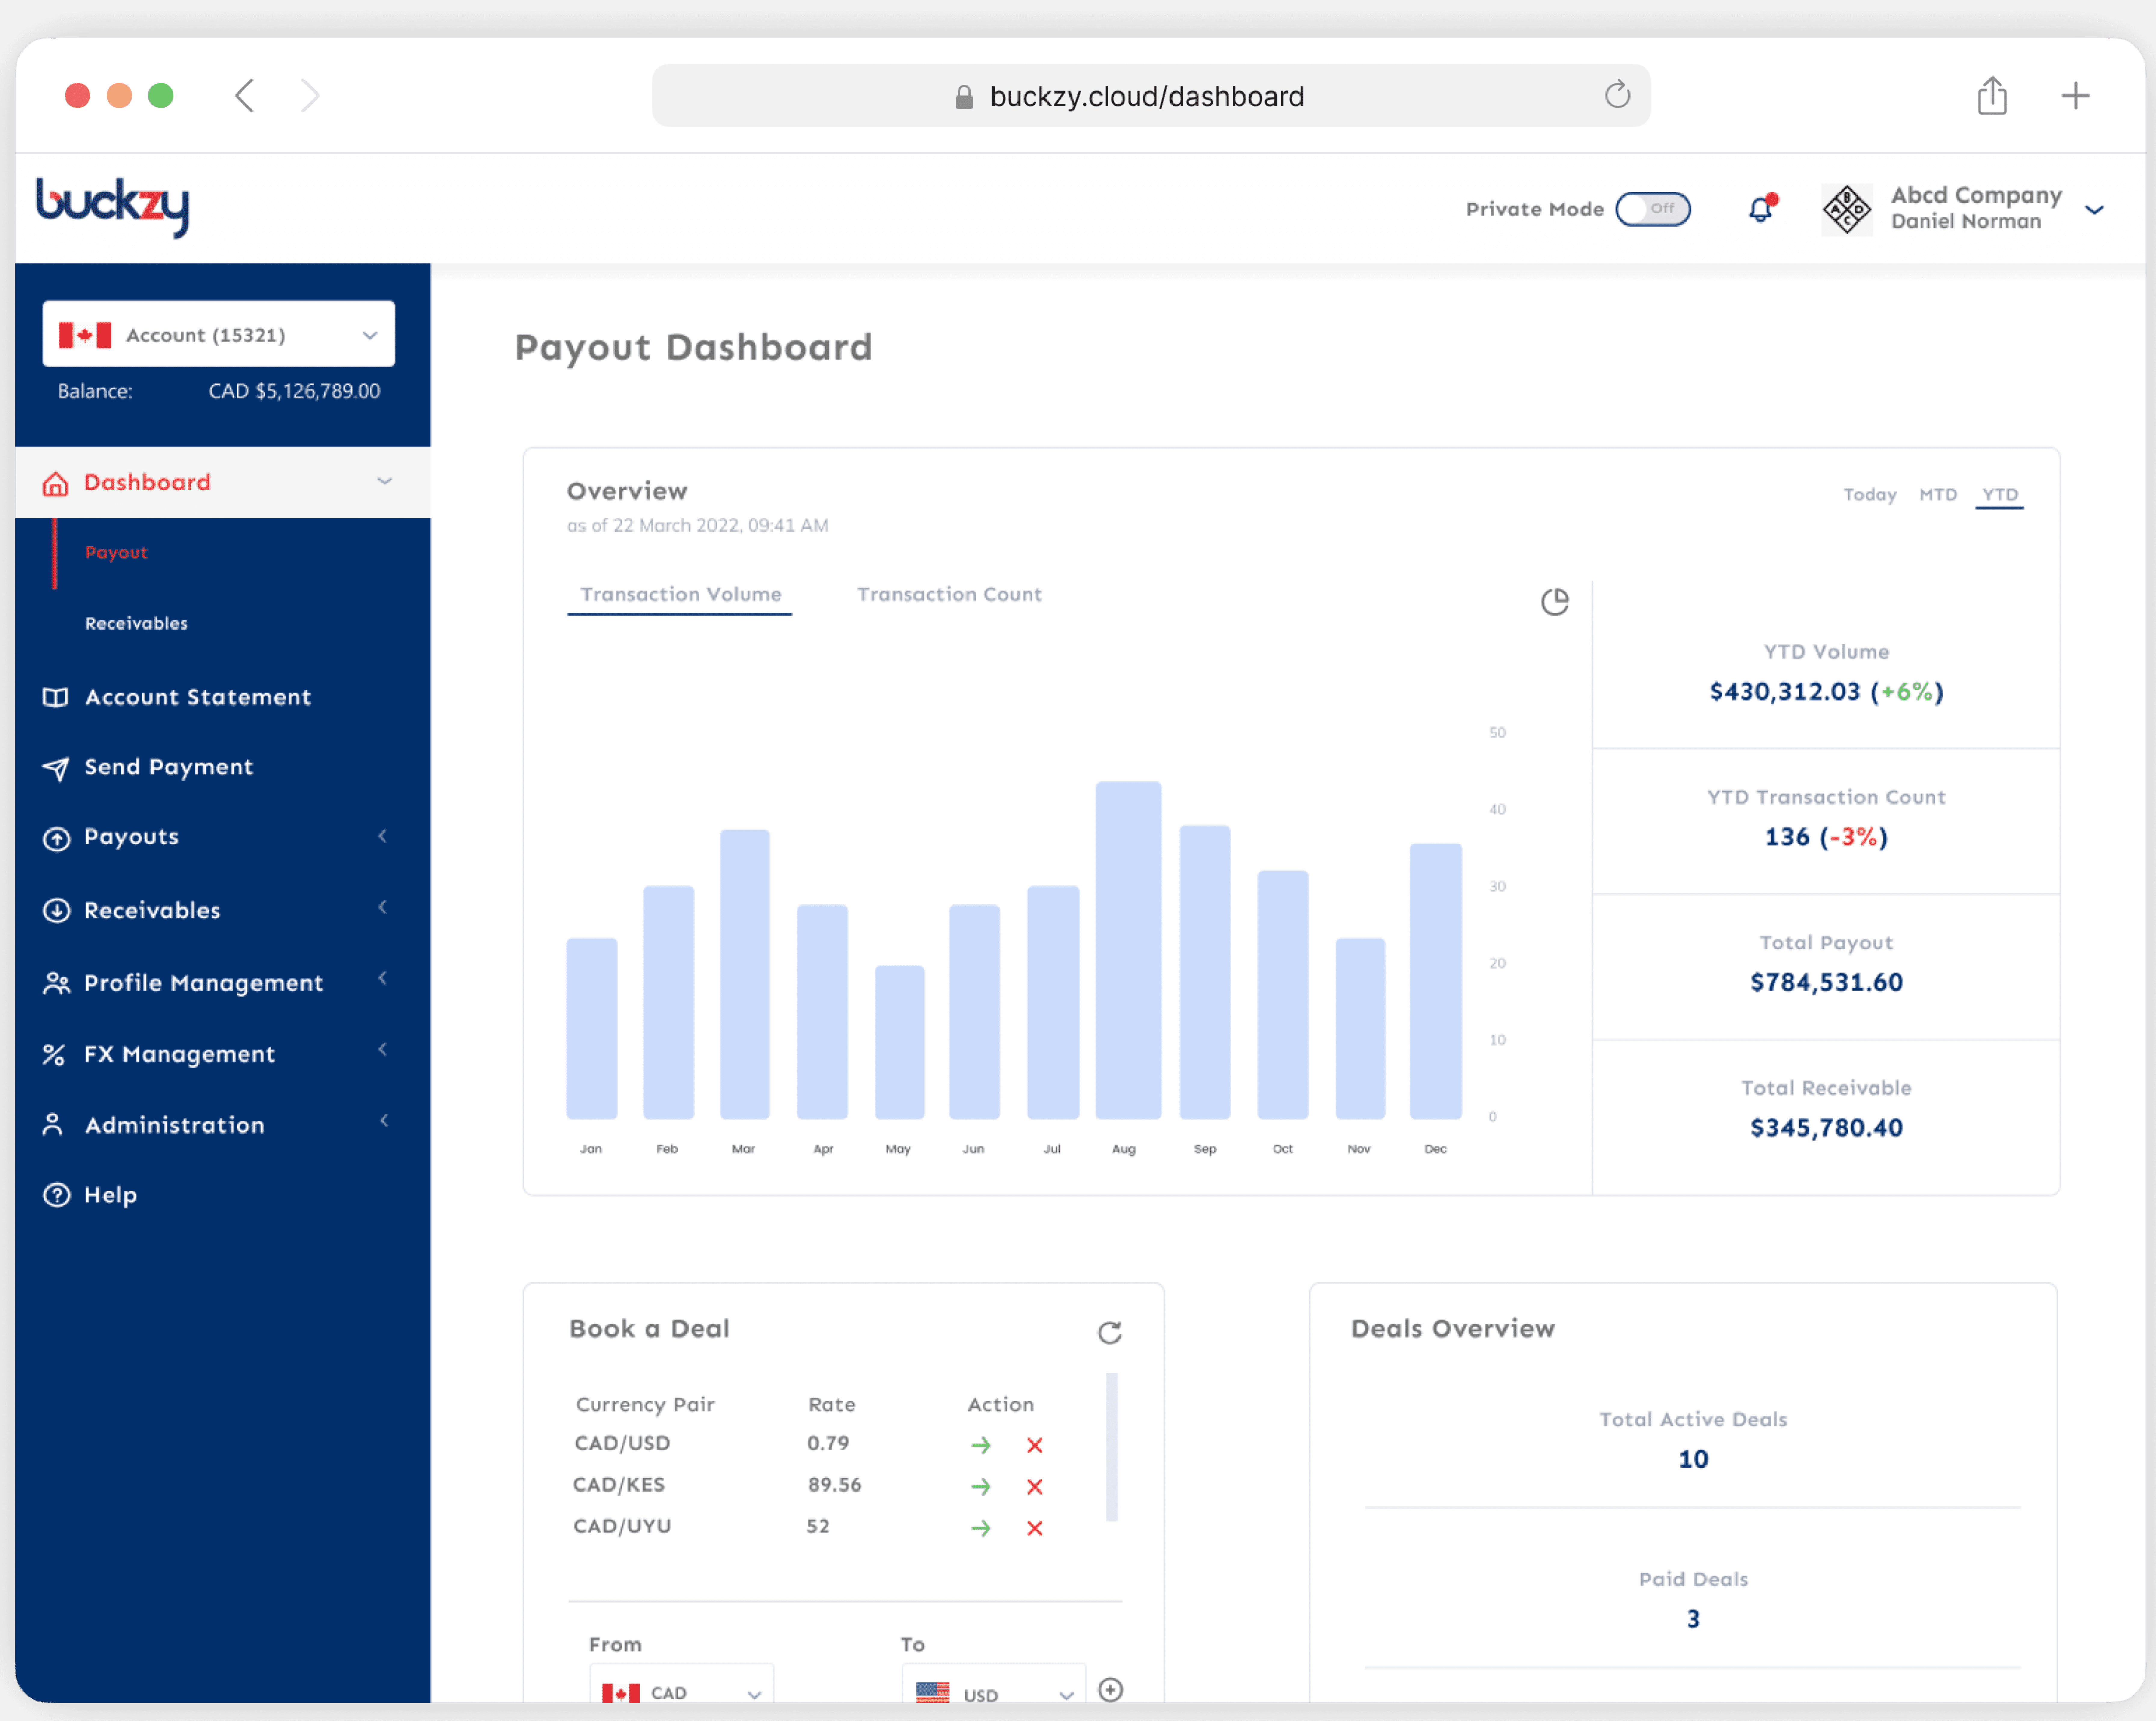Reject CAD/UYU deal red cross
The width and height of the screenshot is (2156, 1721).
pyautogui.click(x=1035, y=1528)
